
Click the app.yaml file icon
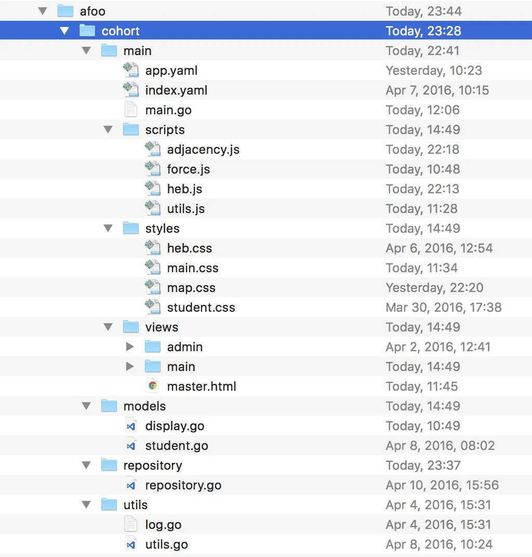[131, 70]
